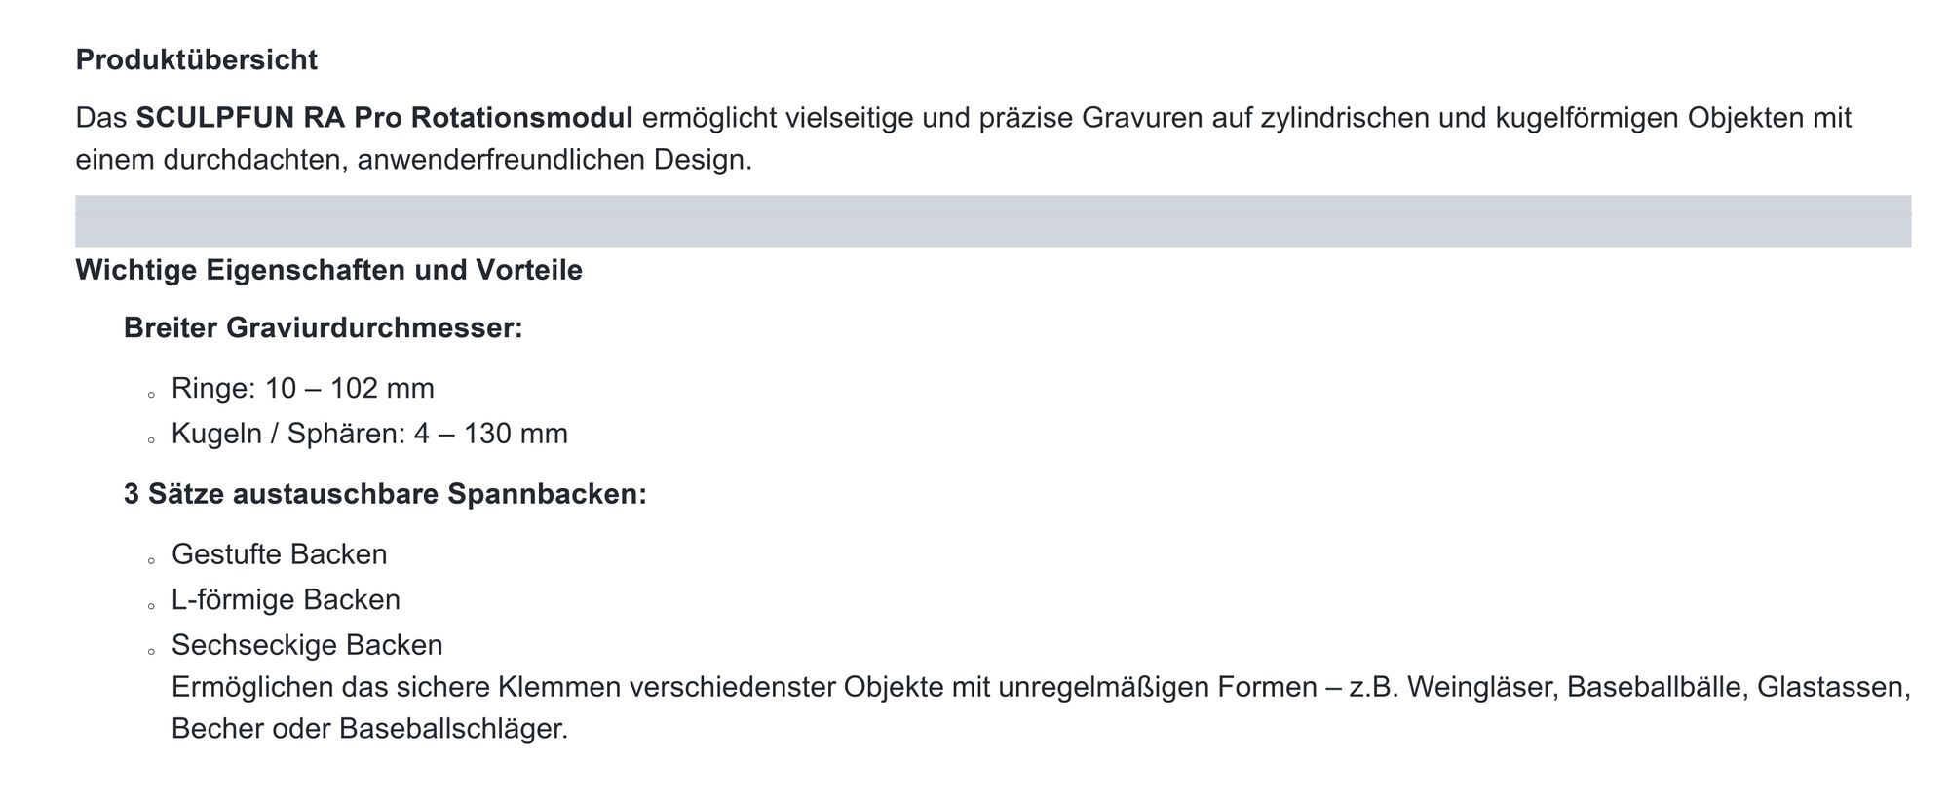The width and height of the screenshot is (1949, 798).
Task: Click the bullet before Sechseckige Backen
Action: pos(151,652)
